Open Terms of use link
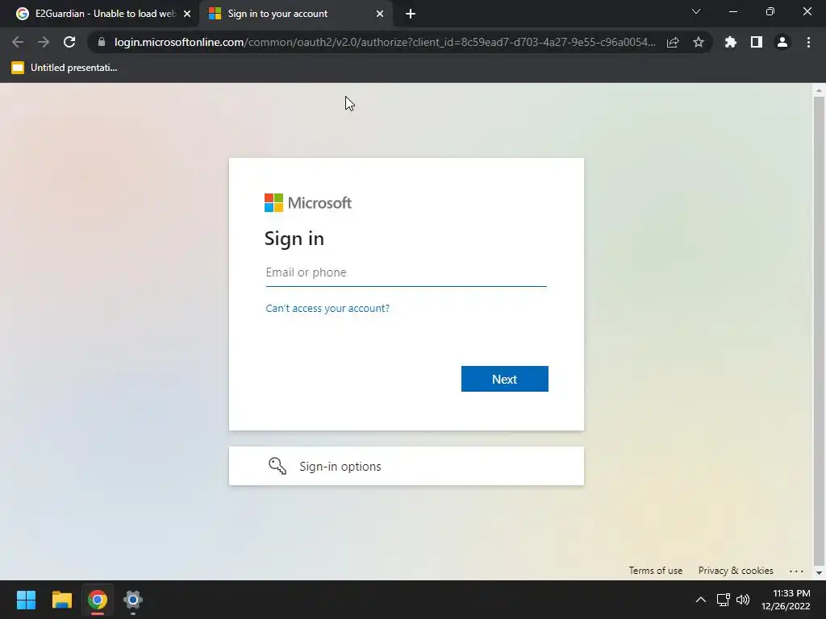 tap(655, 571)
